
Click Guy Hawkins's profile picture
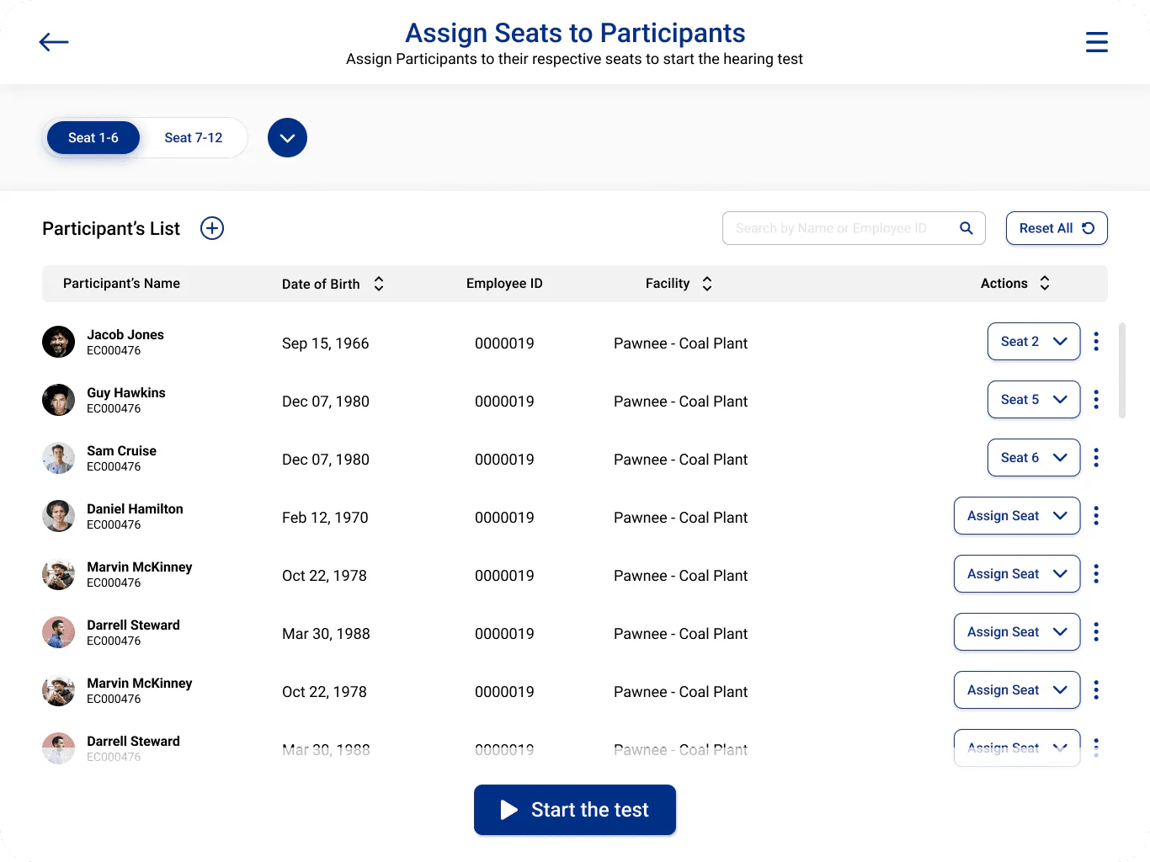tap(59, 400)
